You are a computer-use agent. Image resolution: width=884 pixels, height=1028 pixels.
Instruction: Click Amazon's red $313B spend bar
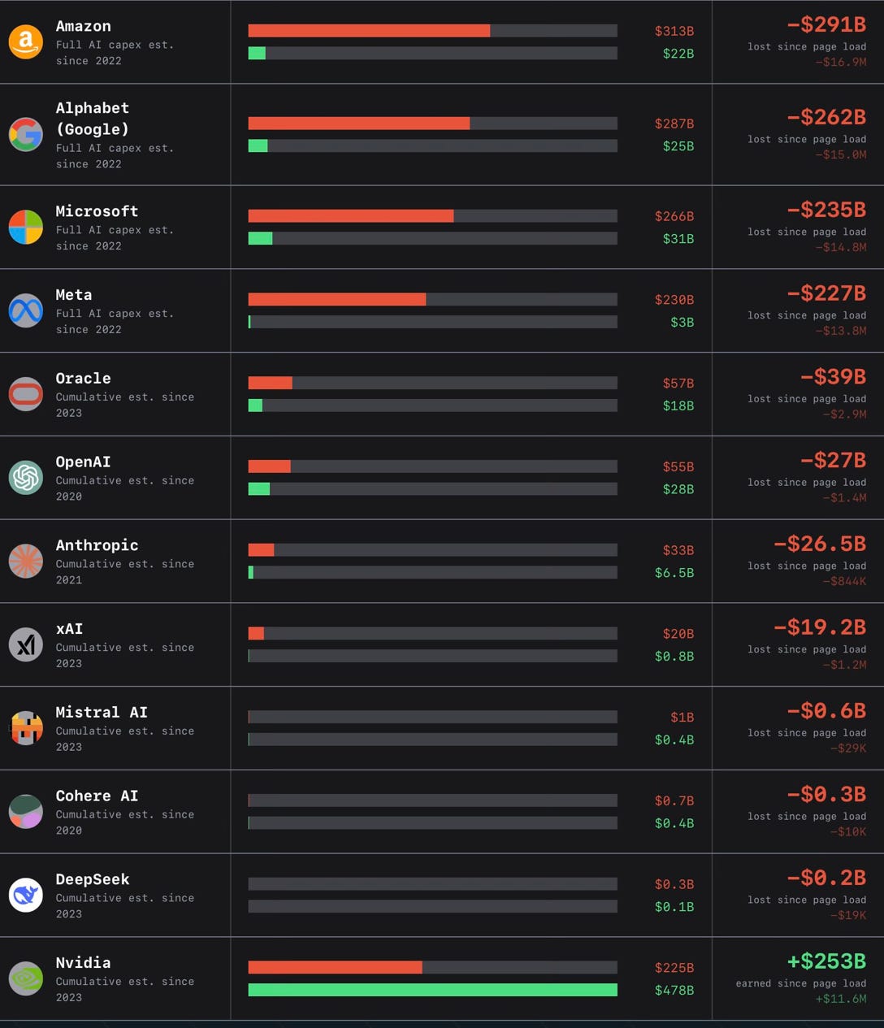click(369, 31)
